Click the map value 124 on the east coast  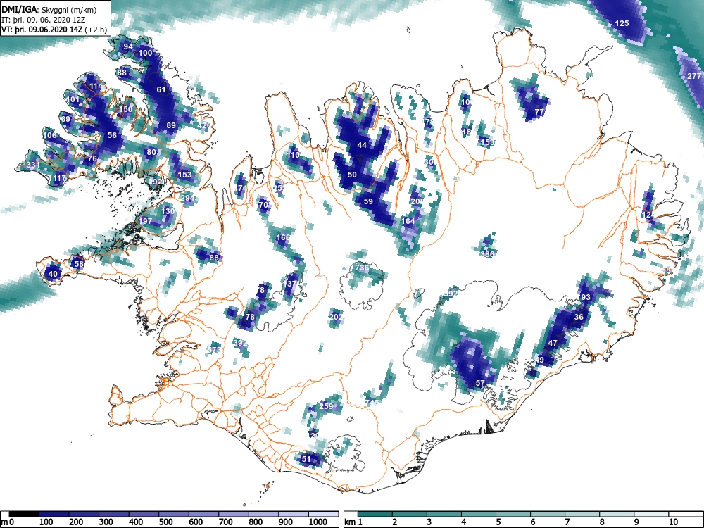[648, 215]
